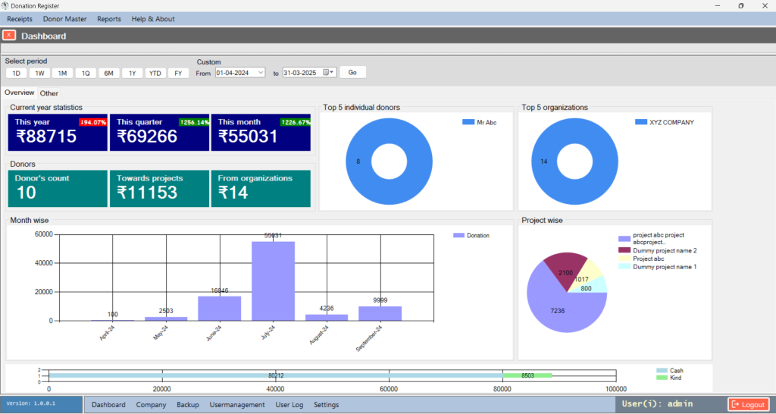
Task: Select the 1M period option
Action: pos(63,73)
